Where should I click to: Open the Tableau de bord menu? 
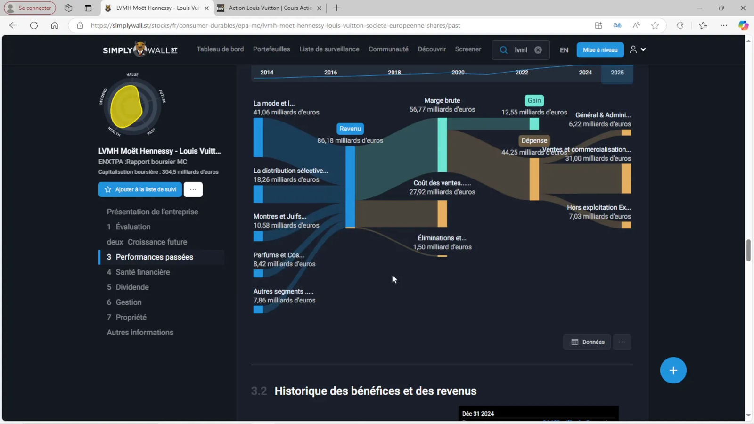pos(220,49)
